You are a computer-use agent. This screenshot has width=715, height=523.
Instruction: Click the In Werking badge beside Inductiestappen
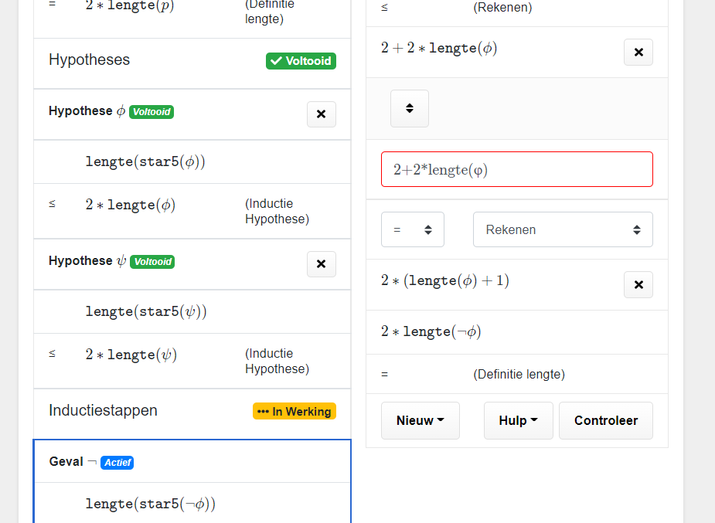click(x=294, y=411)
